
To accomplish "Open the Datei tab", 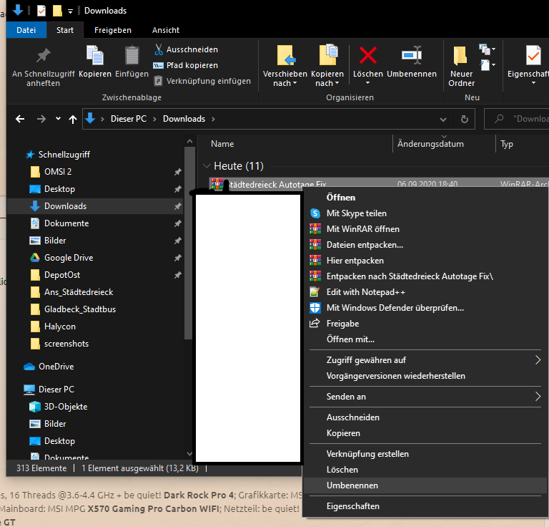I will [x=26, y=30].
